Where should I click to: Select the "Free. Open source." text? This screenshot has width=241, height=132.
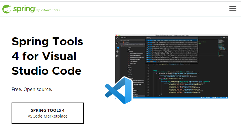tap(32, 89)
